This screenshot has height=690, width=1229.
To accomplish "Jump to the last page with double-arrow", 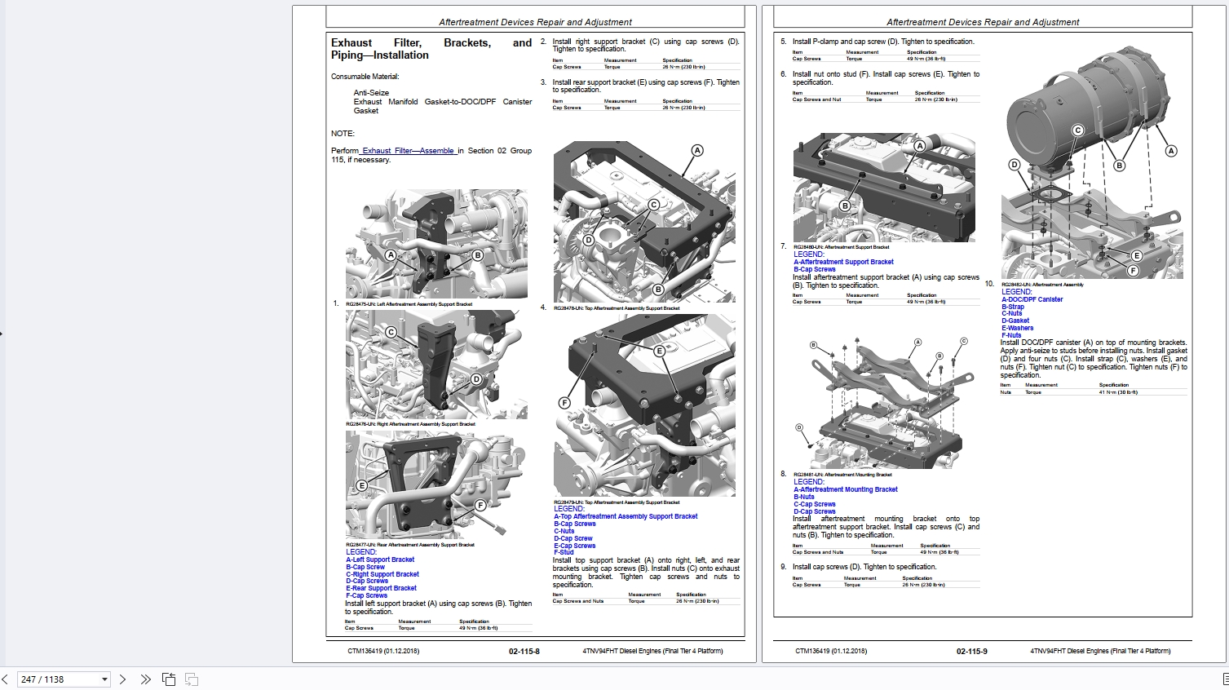I will 144,679.
